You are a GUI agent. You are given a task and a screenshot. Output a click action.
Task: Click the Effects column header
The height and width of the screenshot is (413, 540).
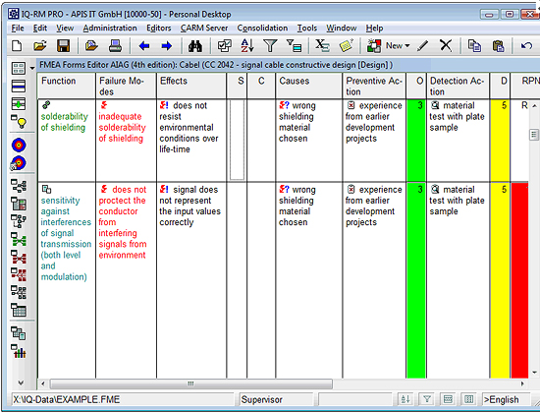point(191,86)
